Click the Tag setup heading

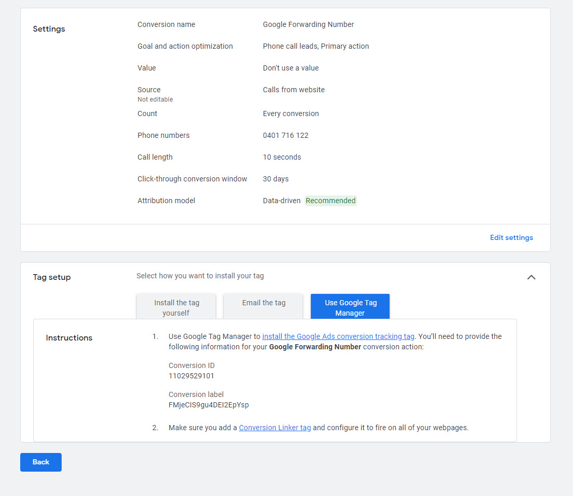tap(52, 277)
